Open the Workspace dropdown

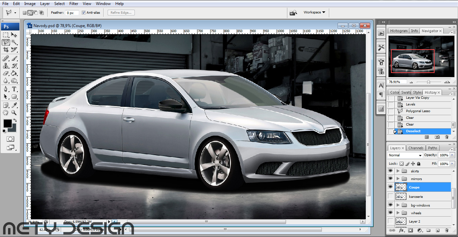coord(314,12)
